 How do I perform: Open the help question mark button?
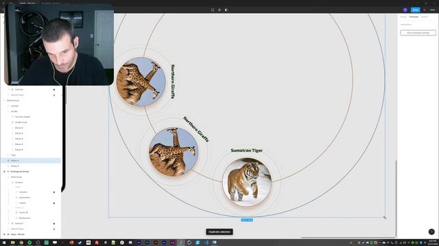431,232
